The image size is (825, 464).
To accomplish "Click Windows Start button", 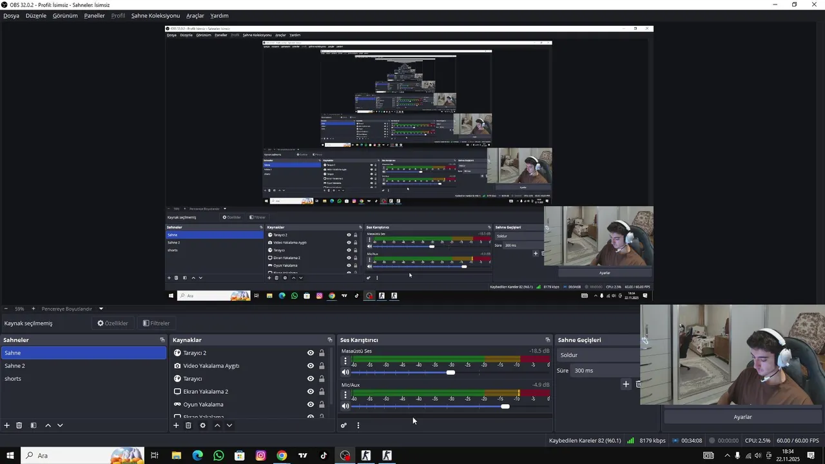I will tap(10, 456).
